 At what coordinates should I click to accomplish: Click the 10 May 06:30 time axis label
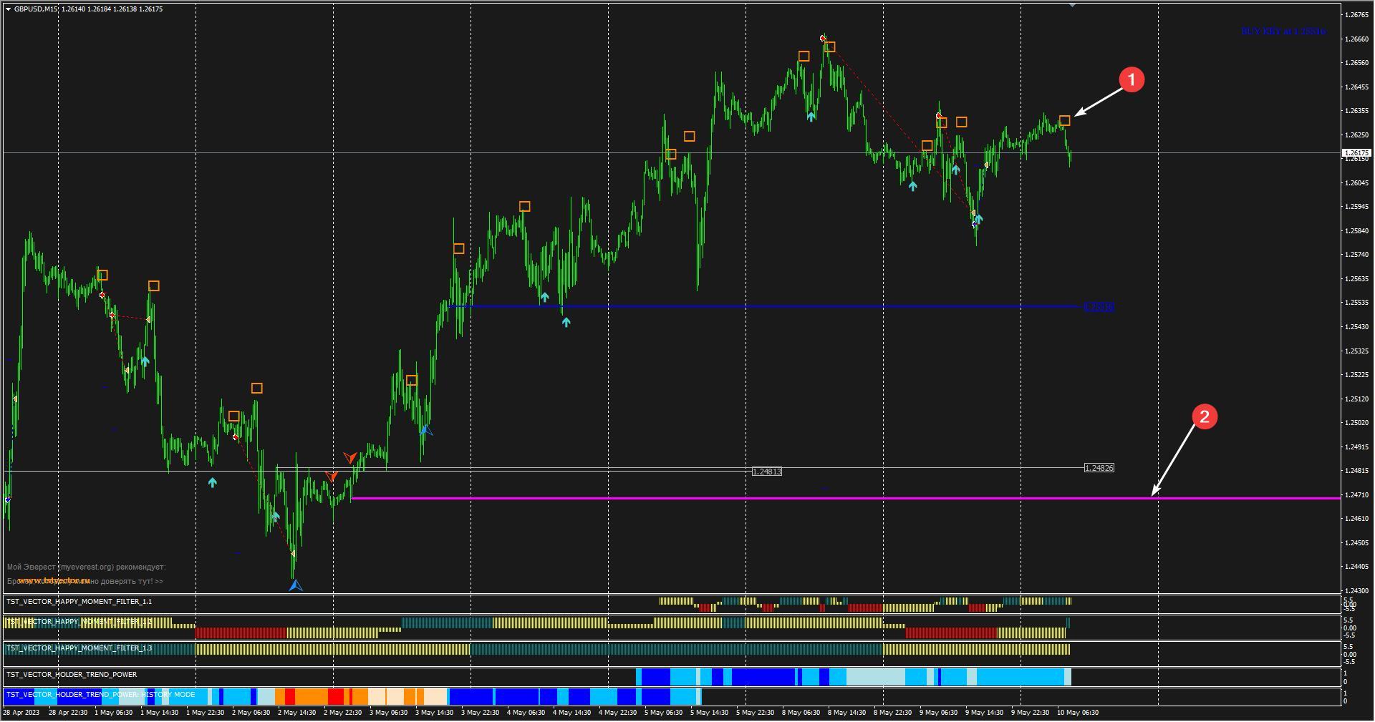1078,713
